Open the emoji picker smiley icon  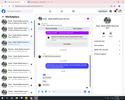[85, 92]
